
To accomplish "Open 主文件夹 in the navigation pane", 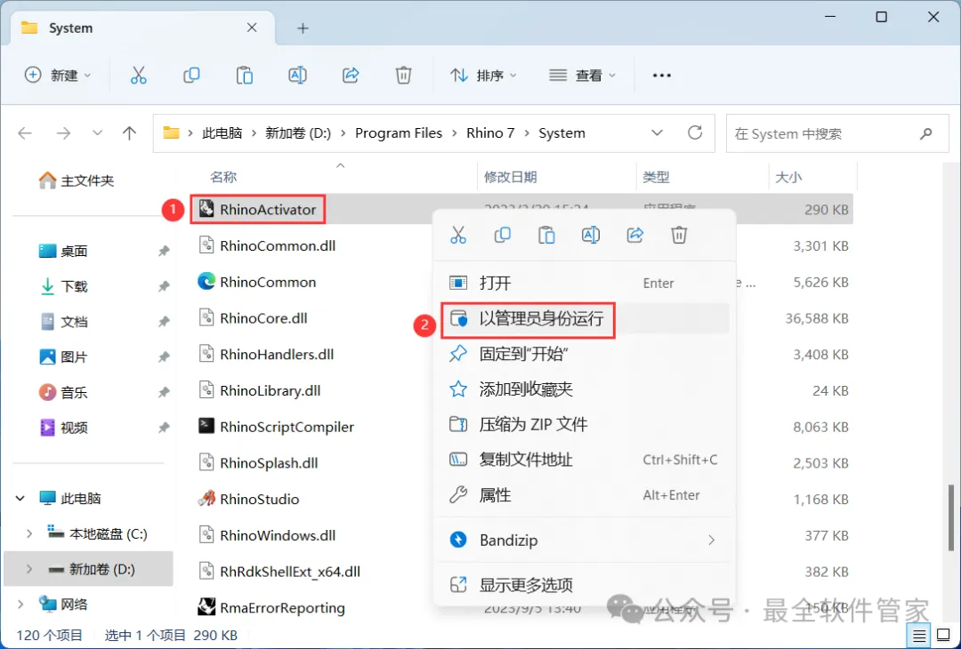I will click(x=77, y=180).
